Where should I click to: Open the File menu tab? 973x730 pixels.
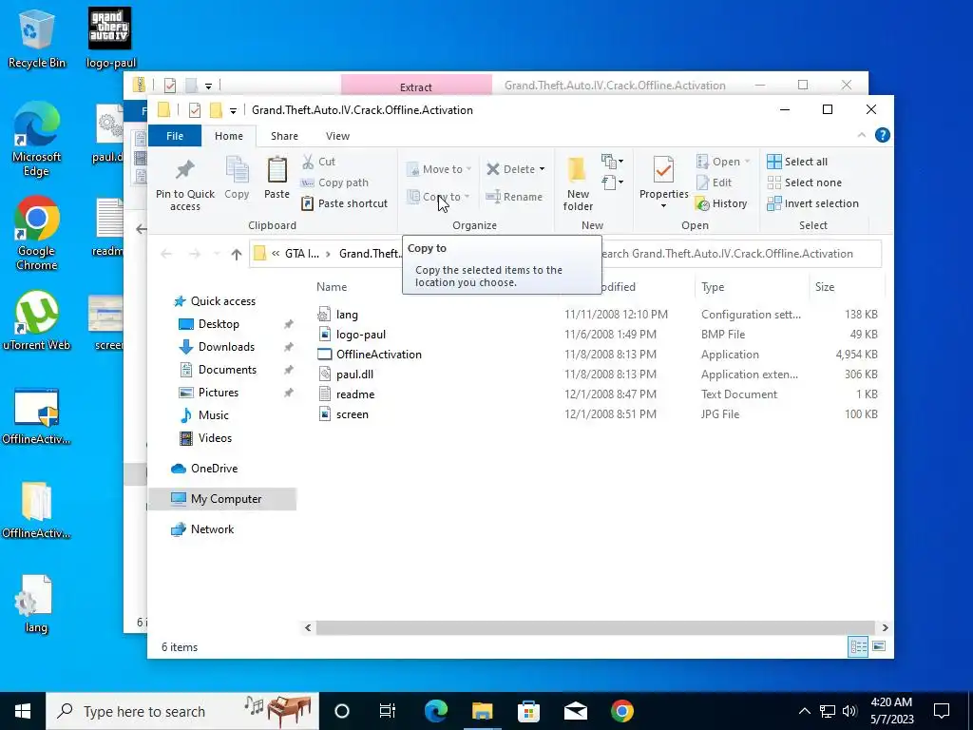pyautogui.click(x=175, y=136)
